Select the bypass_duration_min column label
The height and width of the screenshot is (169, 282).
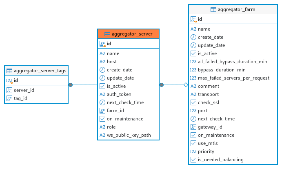click(222, 70)
